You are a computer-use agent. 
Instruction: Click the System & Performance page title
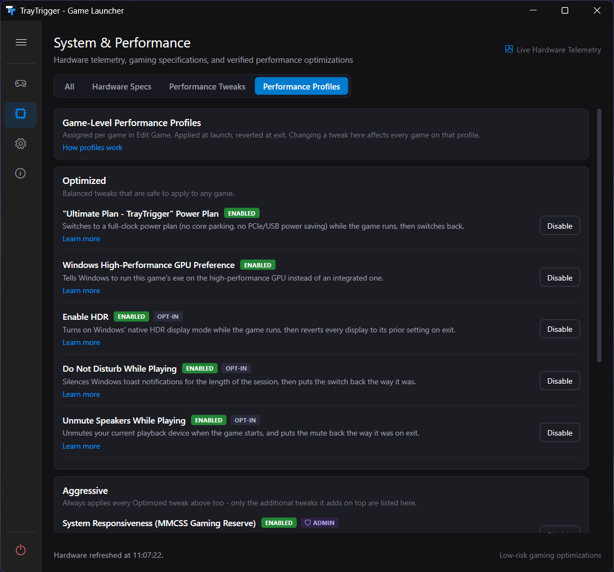tap(122, 43)
